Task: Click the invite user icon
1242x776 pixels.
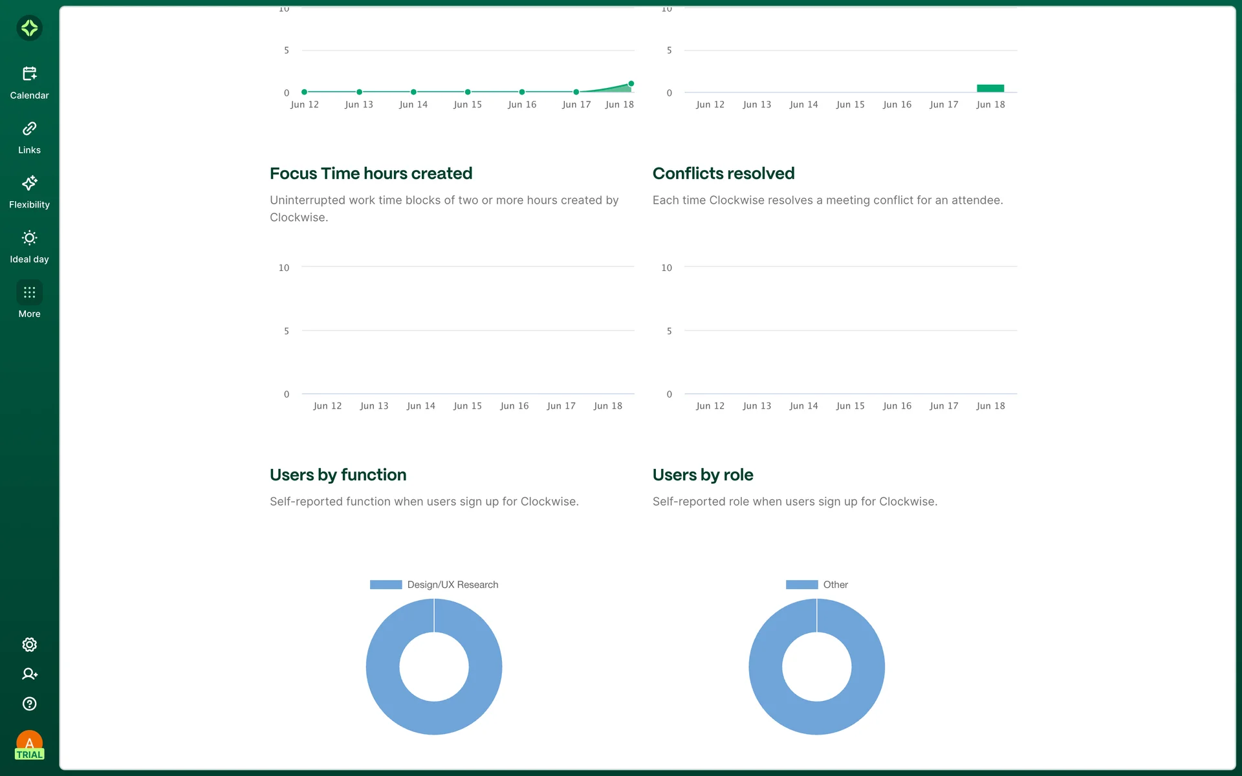Action: (29, 674)
